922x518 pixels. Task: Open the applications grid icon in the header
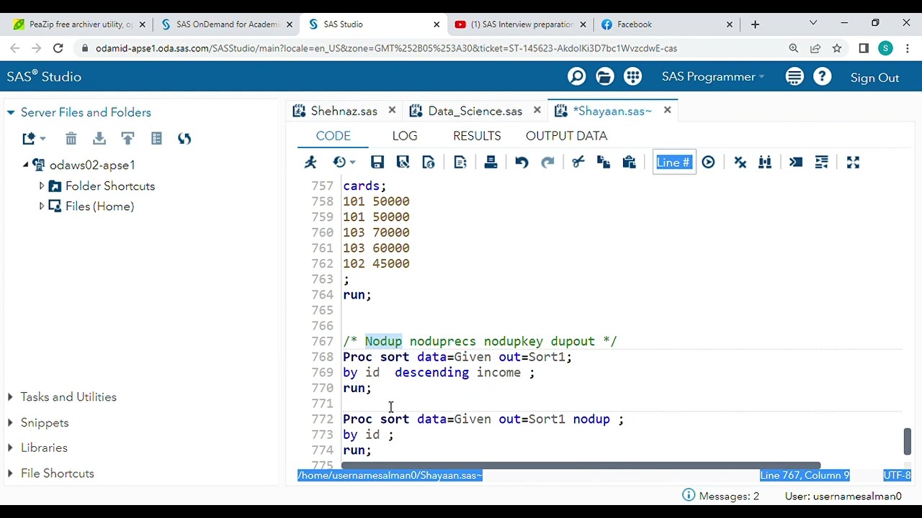(633, 77)
